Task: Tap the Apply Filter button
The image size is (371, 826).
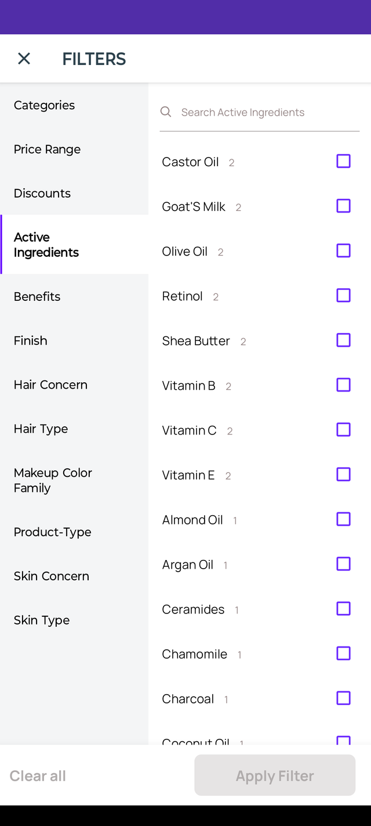Action: (275, 775)
